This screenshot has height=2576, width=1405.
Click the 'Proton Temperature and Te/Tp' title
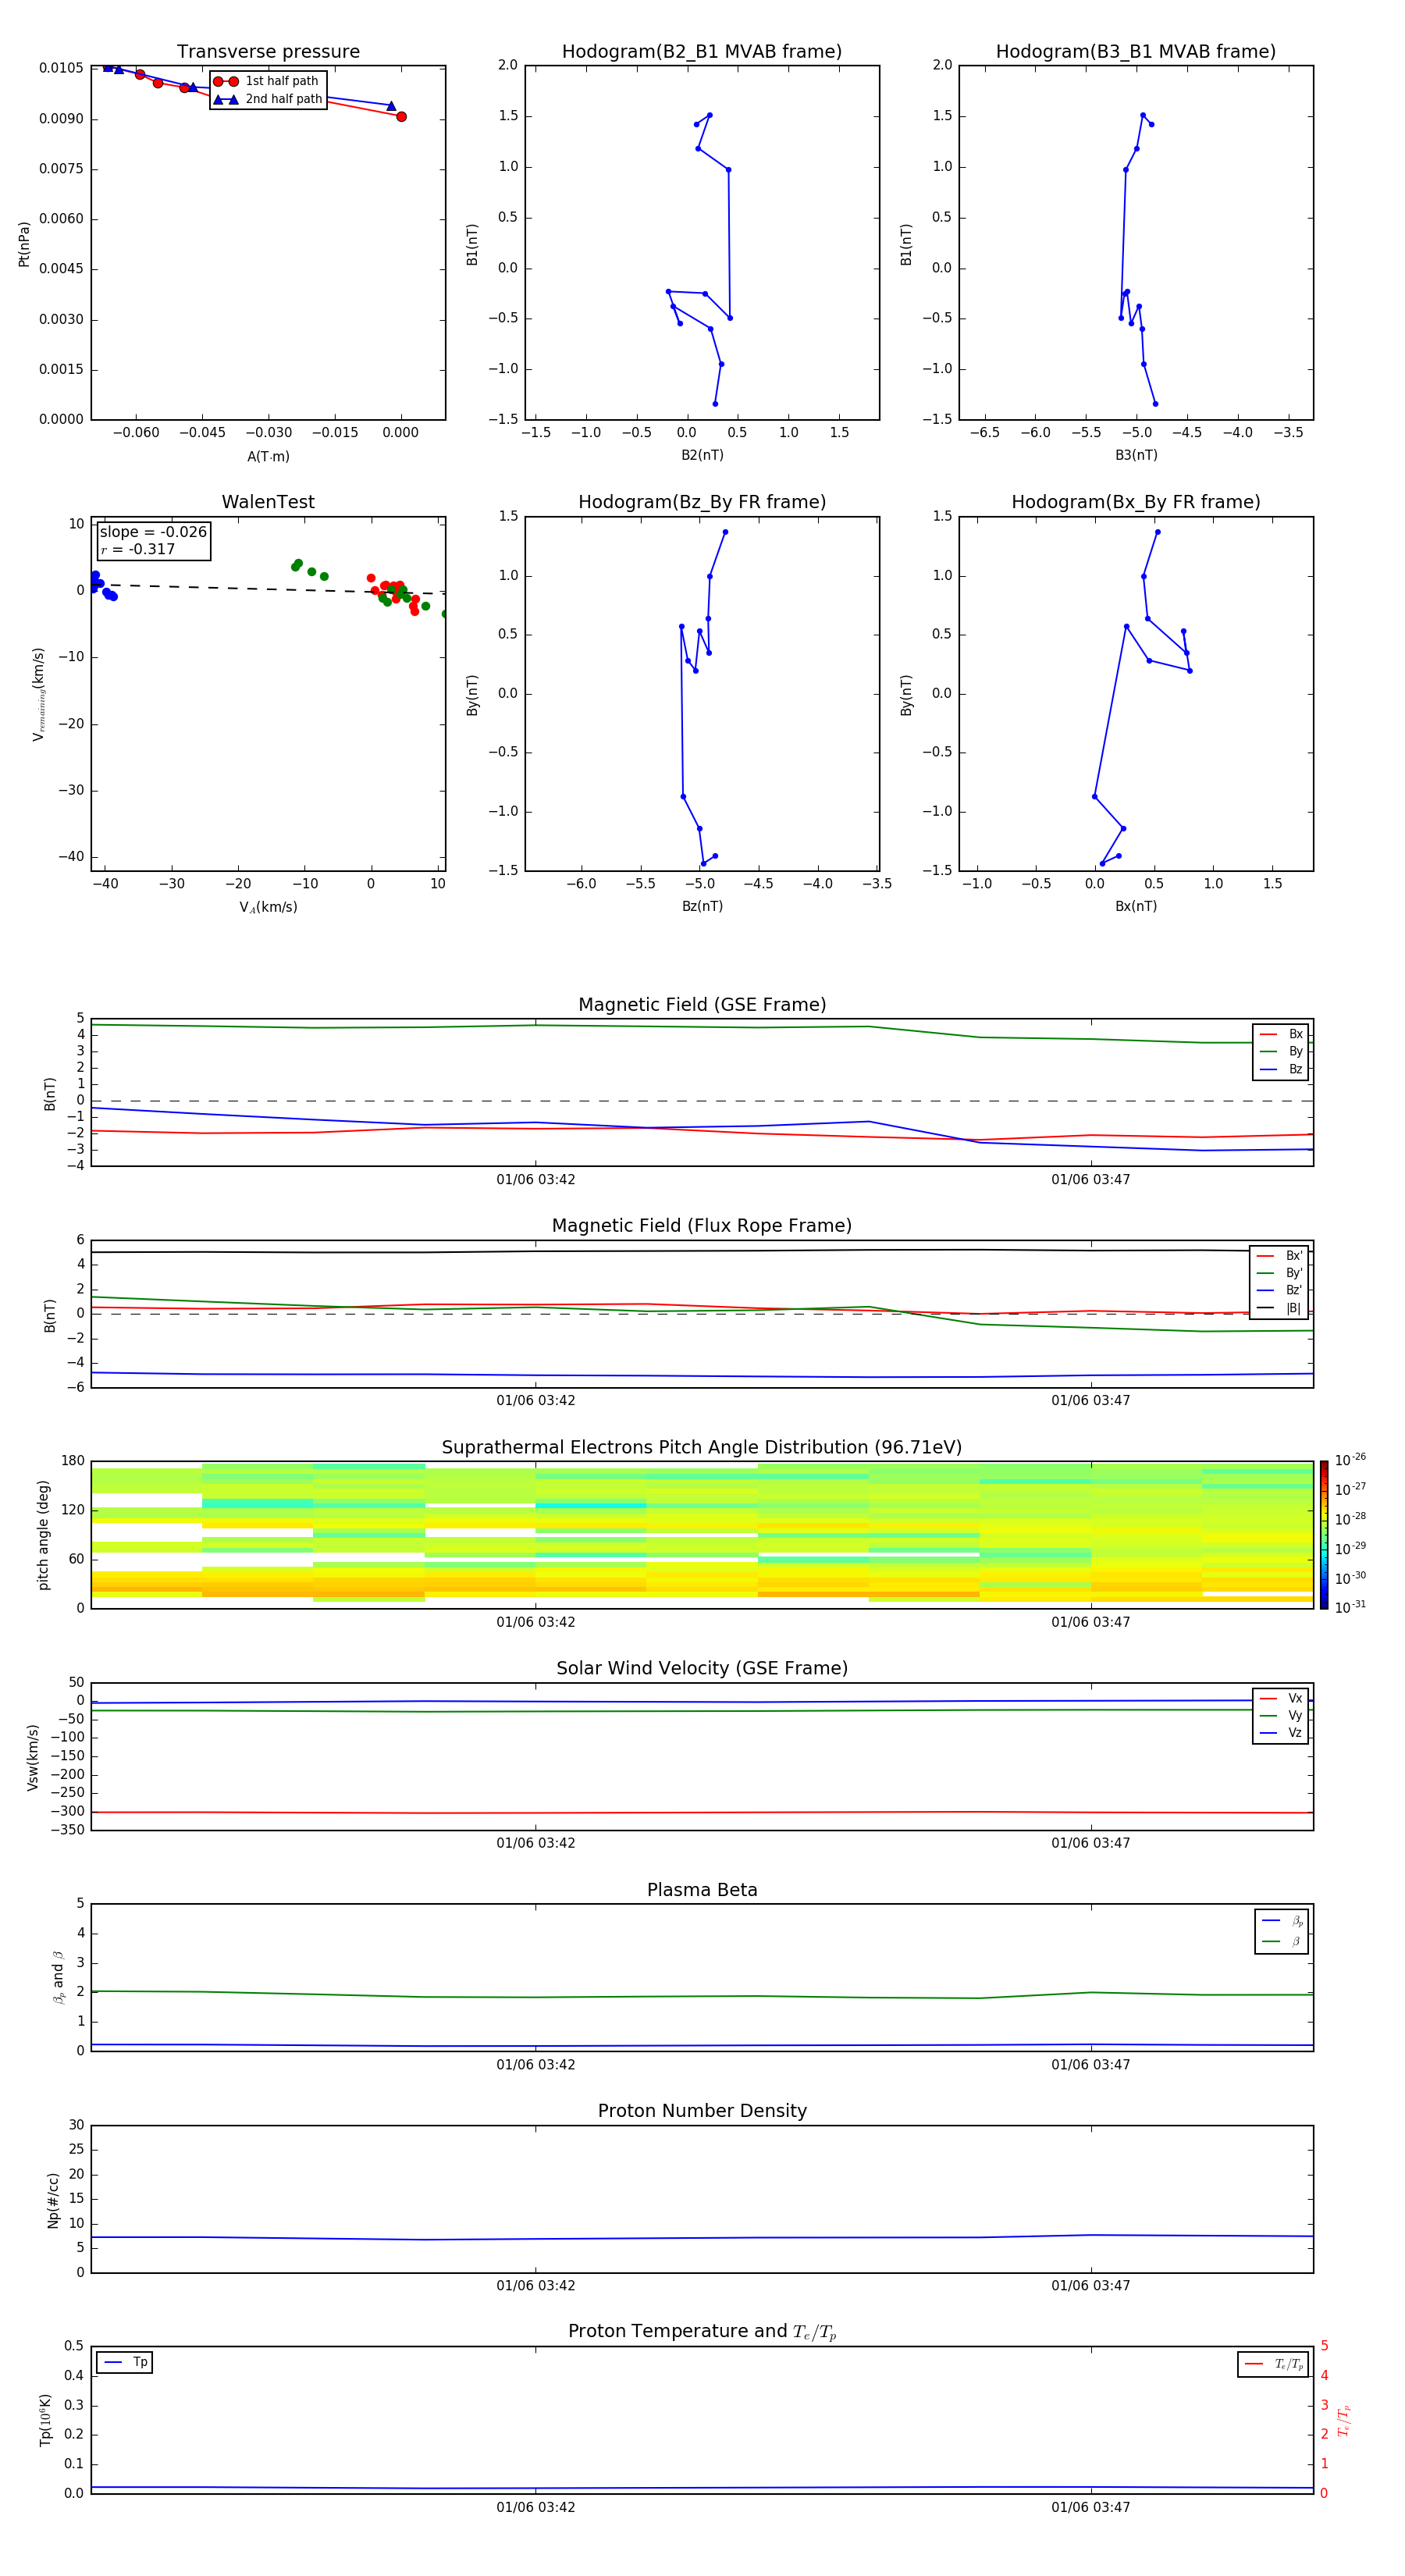pyautogui.click(x=702, y=2332)
